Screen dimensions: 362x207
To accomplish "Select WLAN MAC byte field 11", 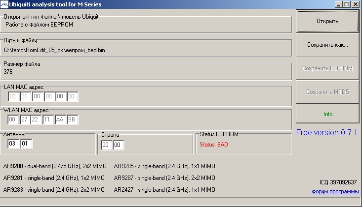I will coord(48,119).
